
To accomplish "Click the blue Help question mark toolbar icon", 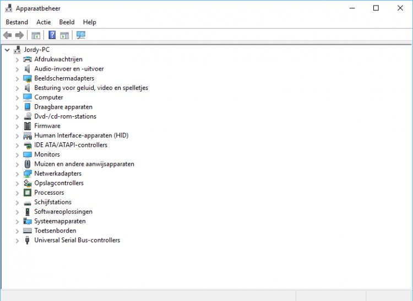I will (x=52, y=35).
